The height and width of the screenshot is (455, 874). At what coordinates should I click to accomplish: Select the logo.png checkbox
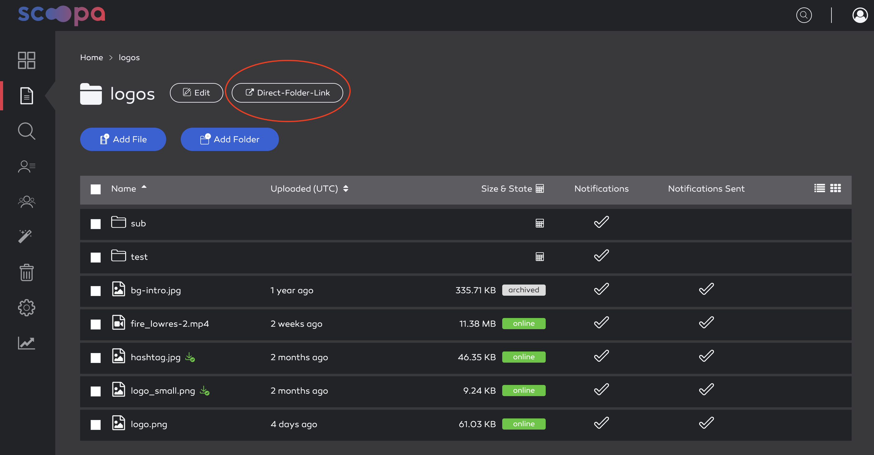pos(96,425)
